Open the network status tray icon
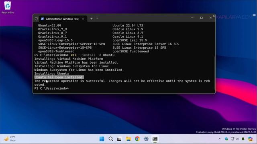The image size is (257, 144). [x=232, y=139]
